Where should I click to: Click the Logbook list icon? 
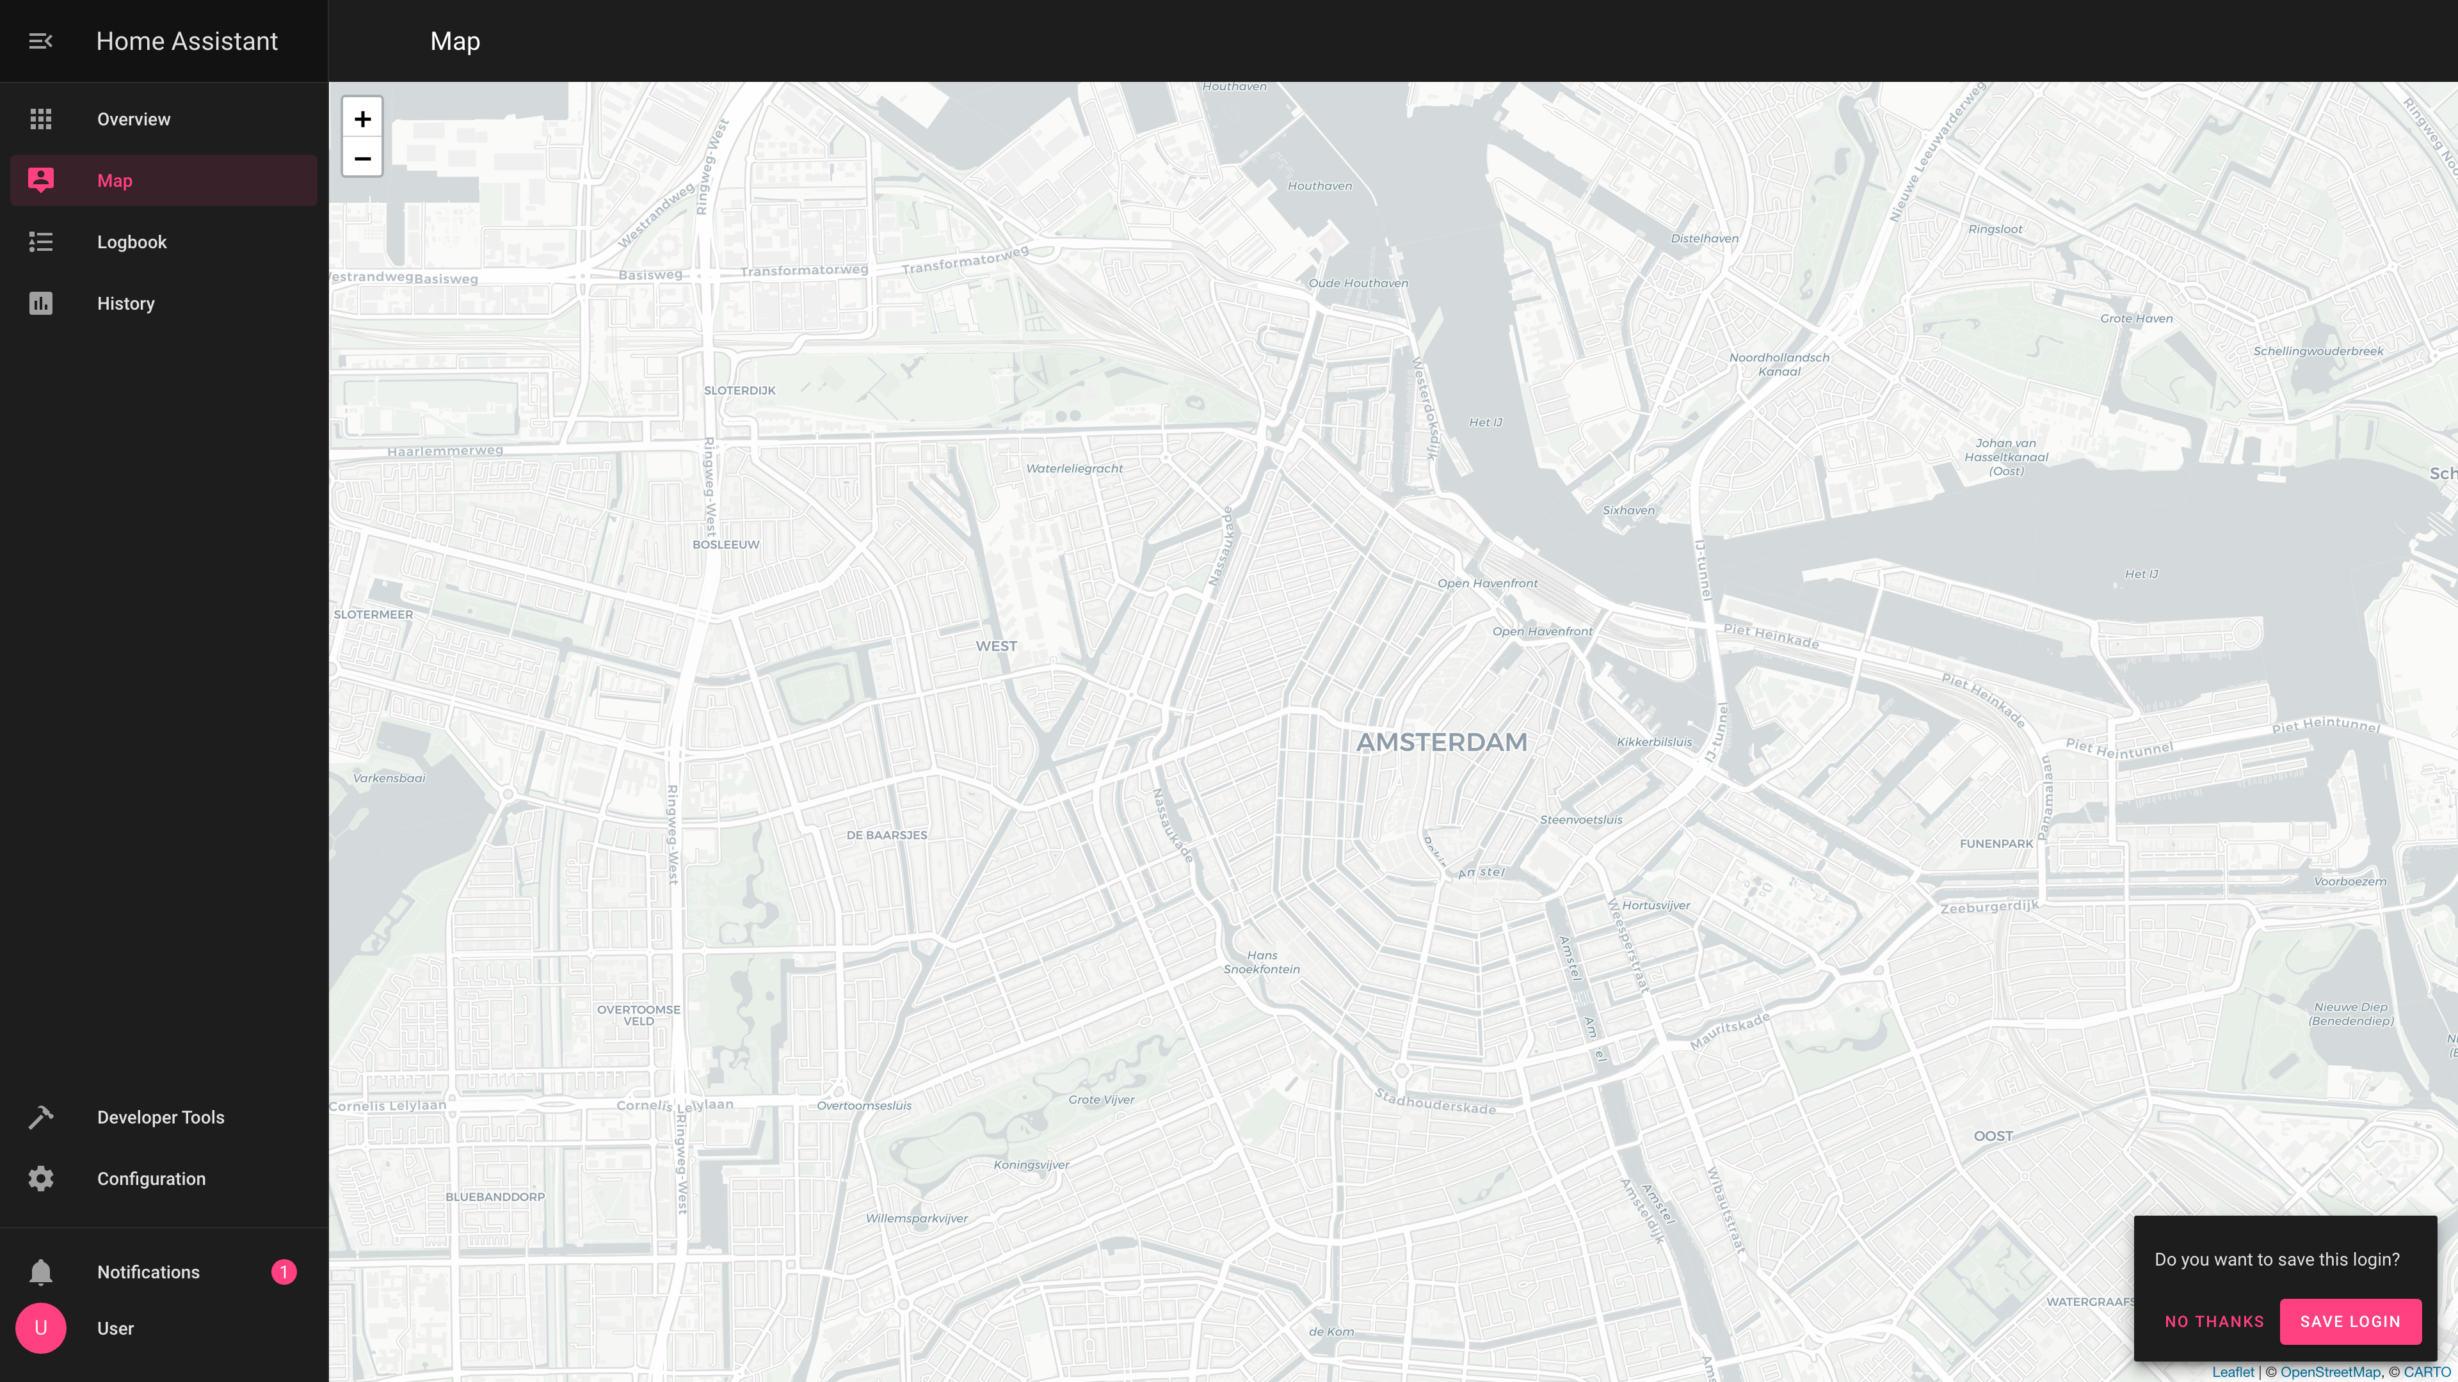tap(40, 242)
